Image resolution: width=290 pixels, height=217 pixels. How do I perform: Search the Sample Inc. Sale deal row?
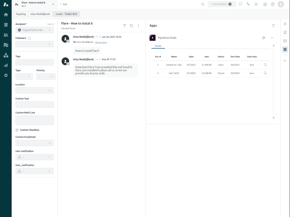(265, 65)
